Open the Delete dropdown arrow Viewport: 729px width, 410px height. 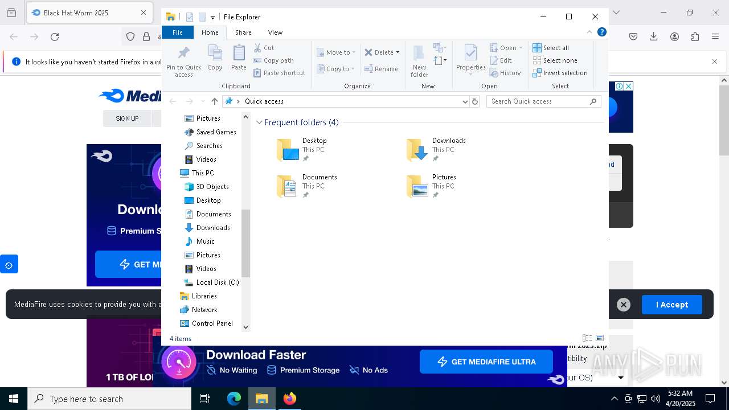[x=398, y=52]
